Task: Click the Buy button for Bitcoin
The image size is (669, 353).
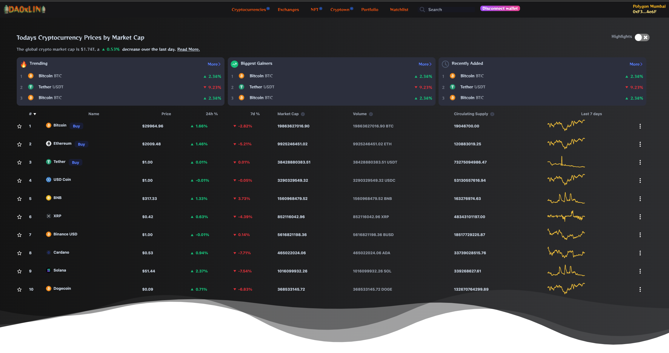Action: (x=76, y=126)
